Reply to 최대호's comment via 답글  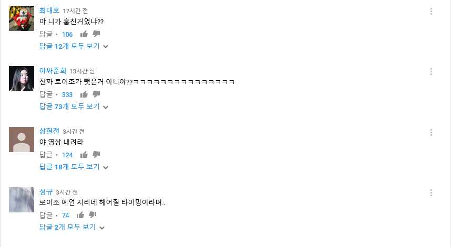(46, 34)
